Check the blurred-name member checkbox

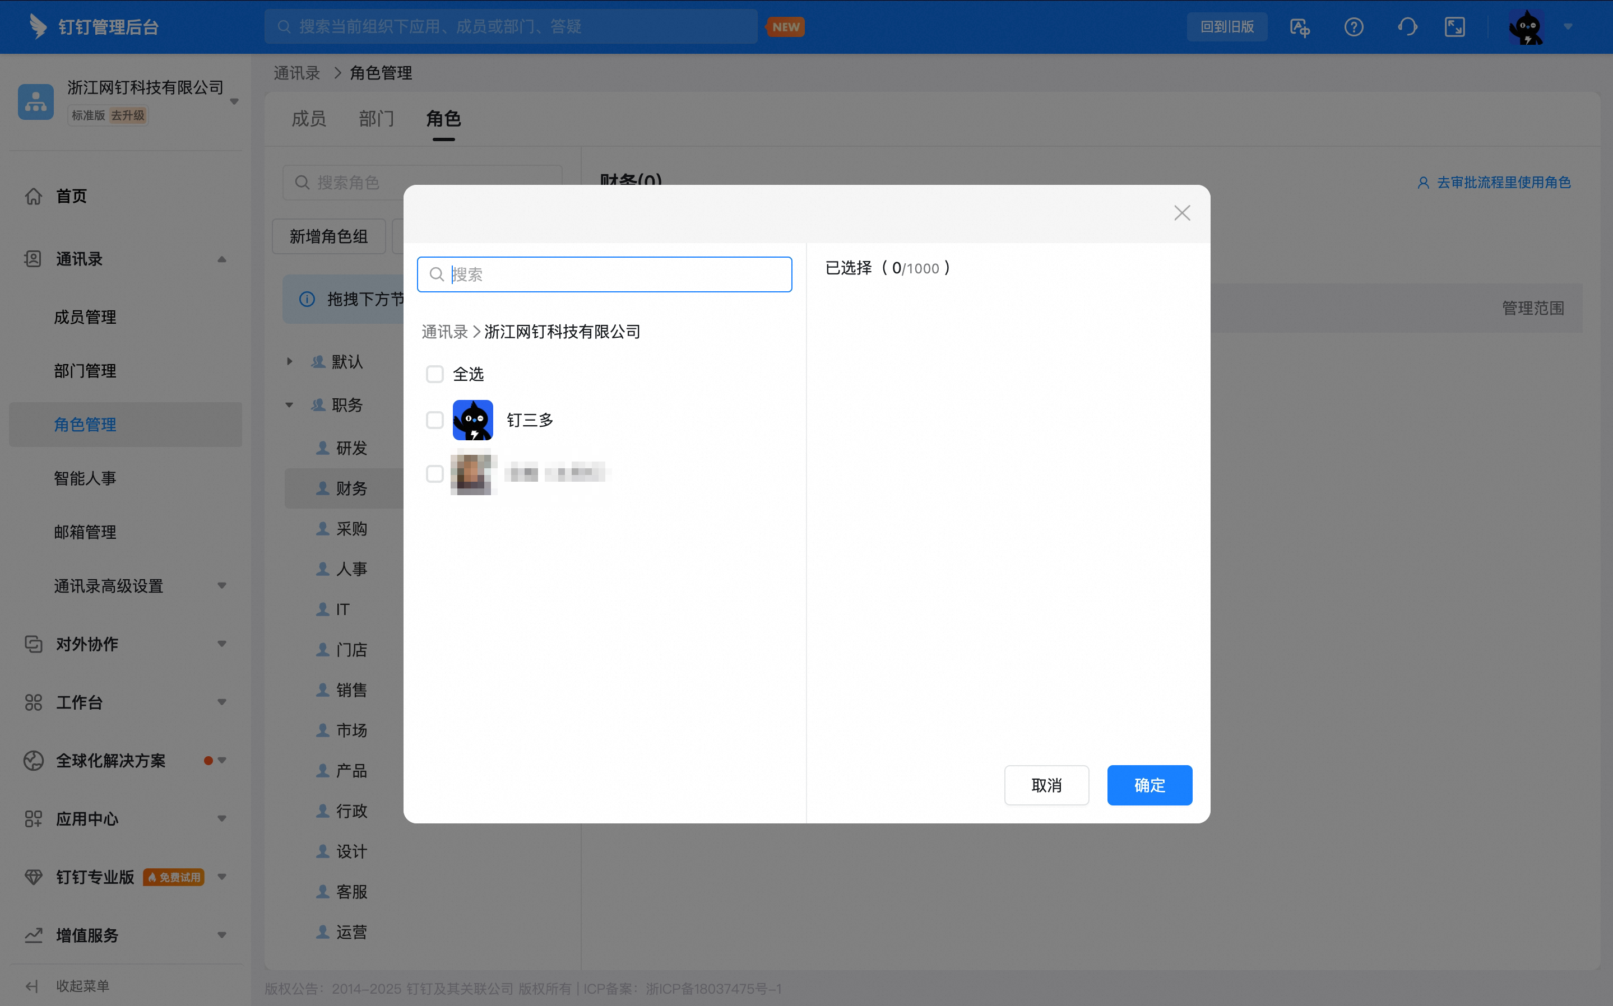tap(435, 474)
